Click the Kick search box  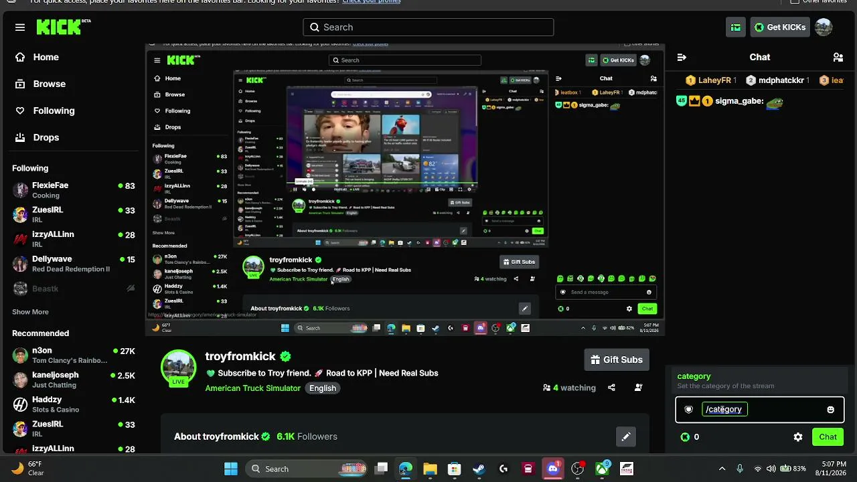pyautogui.click(x=428, y=27)
